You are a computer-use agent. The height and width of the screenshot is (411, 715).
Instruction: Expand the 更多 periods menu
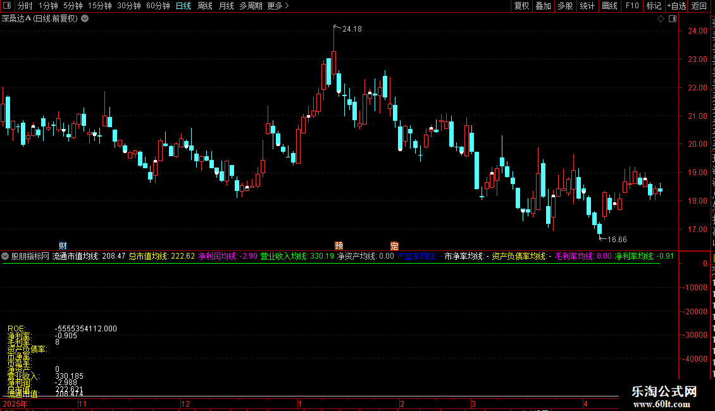tap(278, 6)
